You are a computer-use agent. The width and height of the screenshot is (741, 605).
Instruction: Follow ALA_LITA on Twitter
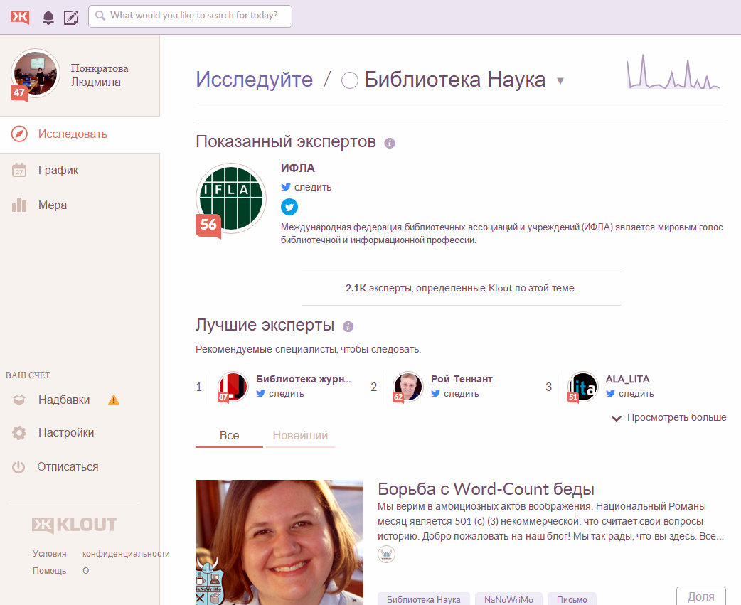(x=630, y=393)
